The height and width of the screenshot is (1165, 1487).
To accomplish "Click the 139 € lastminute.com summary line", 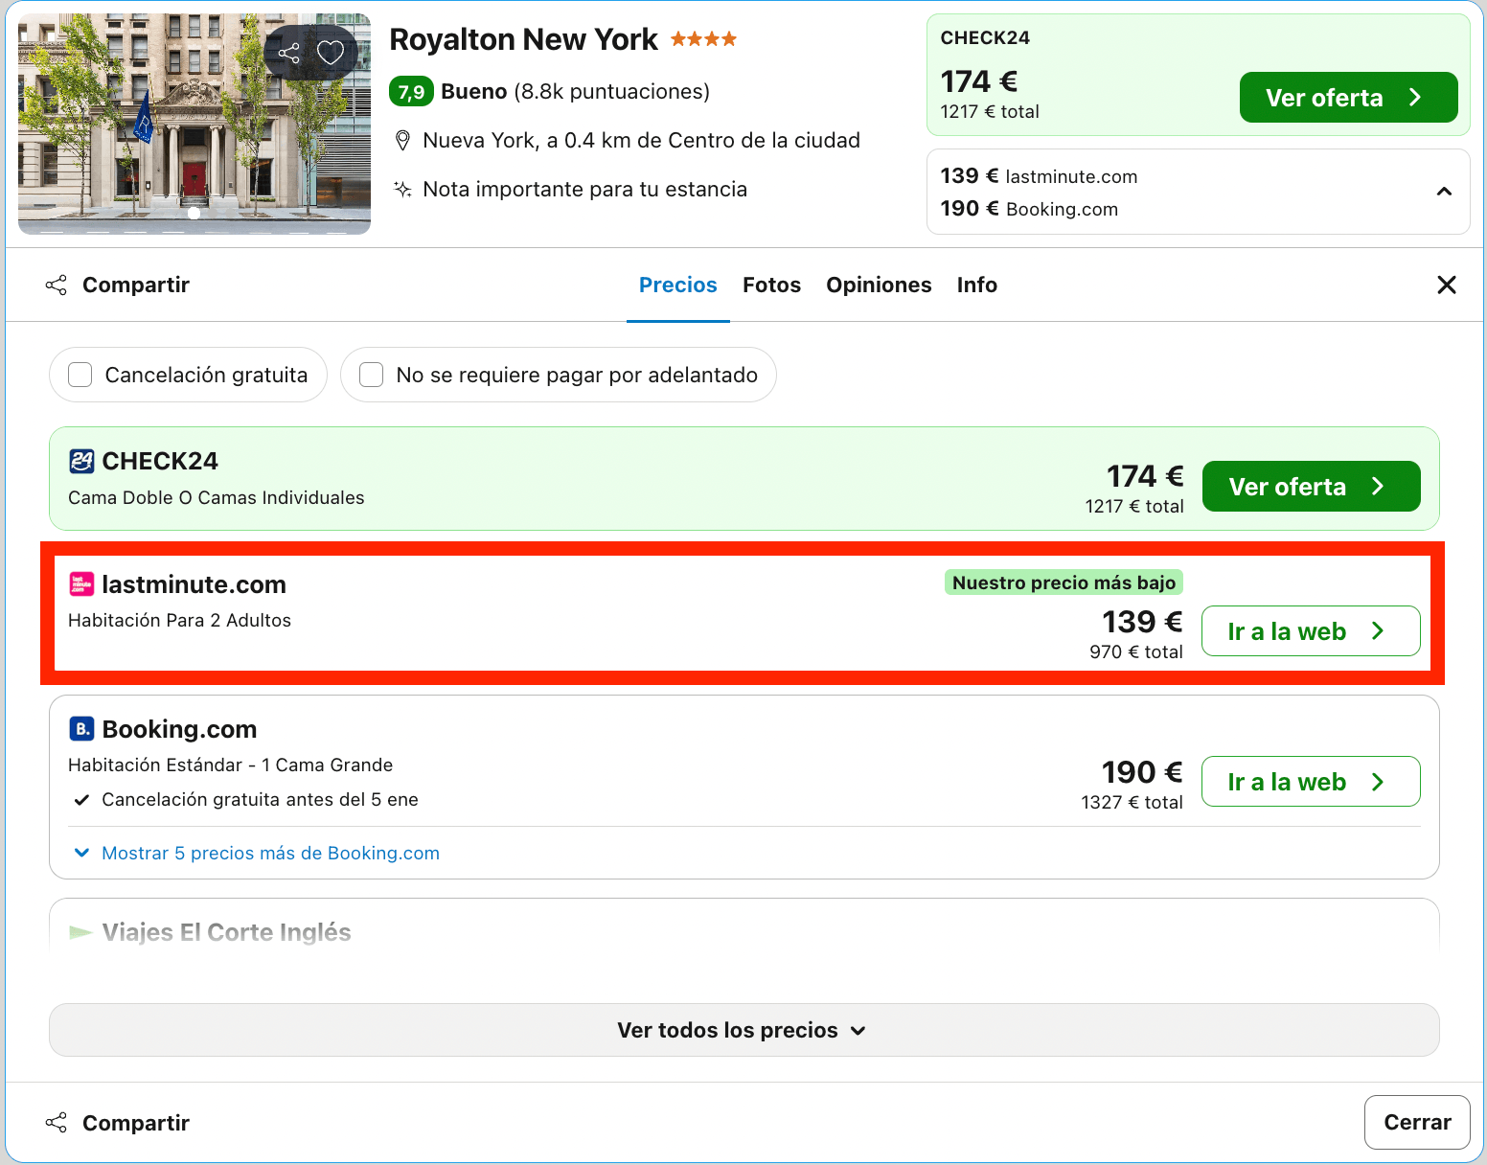I will [x=1039, y=176].
